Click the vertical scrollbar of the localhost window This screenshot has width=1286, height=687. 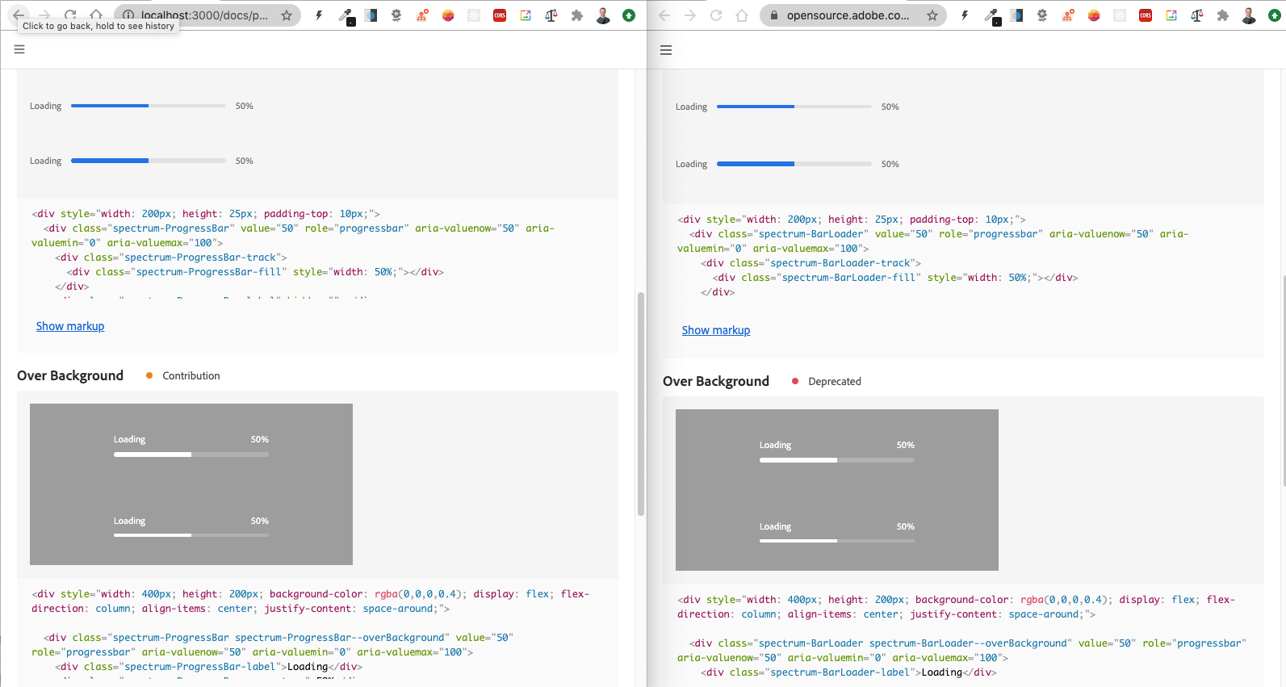641,404
